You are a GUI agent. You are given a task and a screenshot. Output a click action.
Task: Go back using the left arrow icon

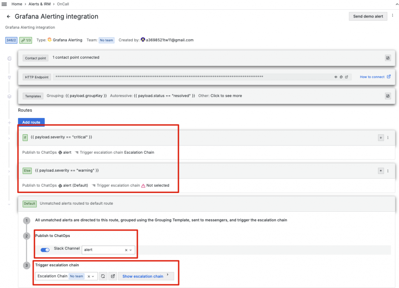tap(9, 16)
